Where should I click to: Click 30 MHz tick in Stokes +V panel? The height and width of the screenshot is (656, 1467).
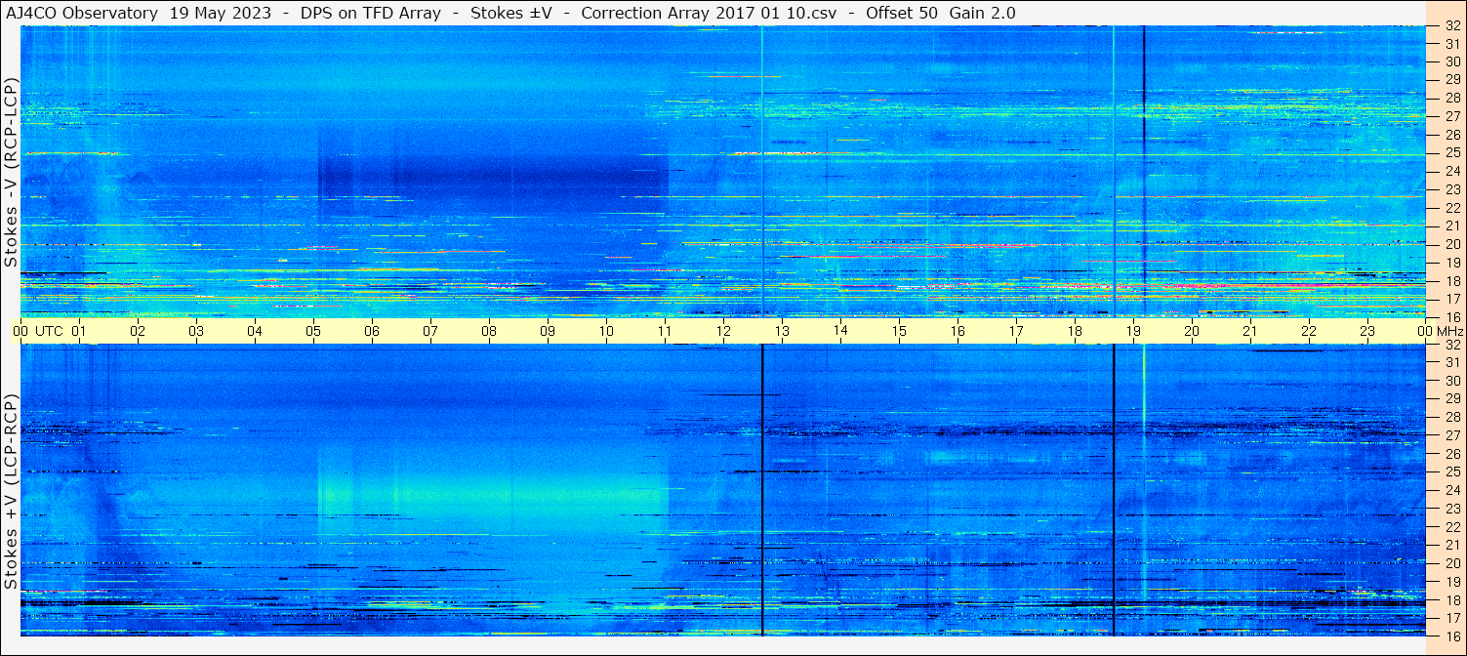click(x=1451, y=381)
